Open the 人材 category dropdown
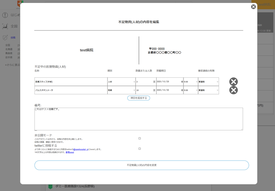Screen dimensions: 275x191 coord(121,81)
